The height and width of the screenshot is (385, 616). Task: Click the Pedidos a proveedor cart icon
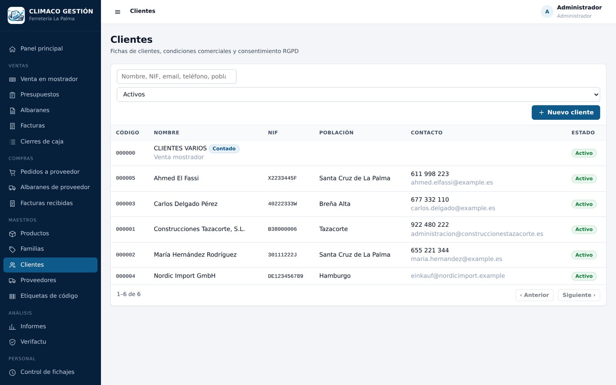coord(12,172)
